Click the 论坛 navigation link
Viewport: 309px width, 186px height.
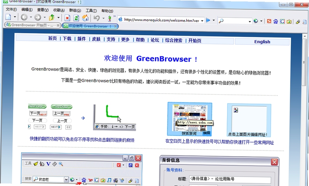(x=155, y=40)
